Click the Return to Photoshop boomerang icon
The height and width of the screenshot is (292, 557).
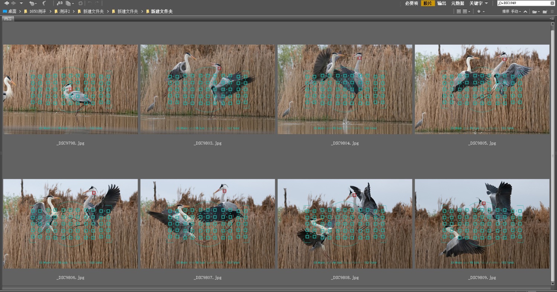tap(44, 3)
